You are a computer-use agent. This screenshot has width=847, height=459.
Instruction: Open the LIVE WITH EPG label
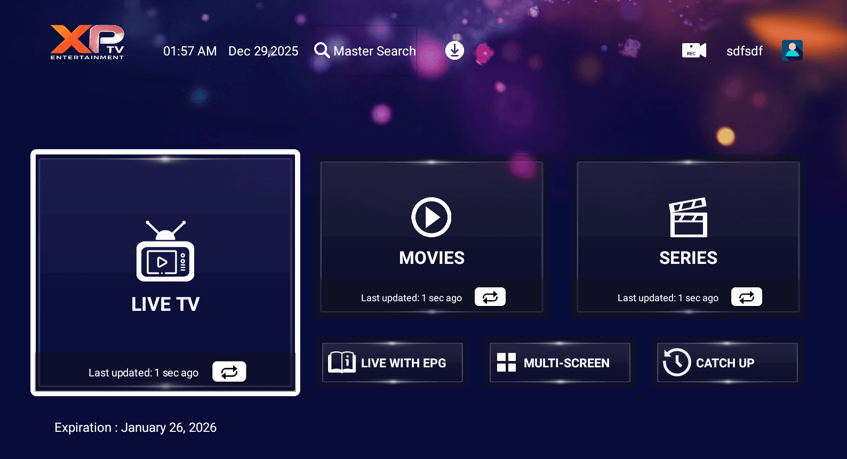403,363
